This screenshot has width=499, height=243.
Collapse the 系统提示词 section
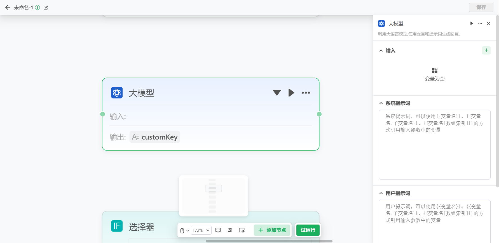click(381, 103)
